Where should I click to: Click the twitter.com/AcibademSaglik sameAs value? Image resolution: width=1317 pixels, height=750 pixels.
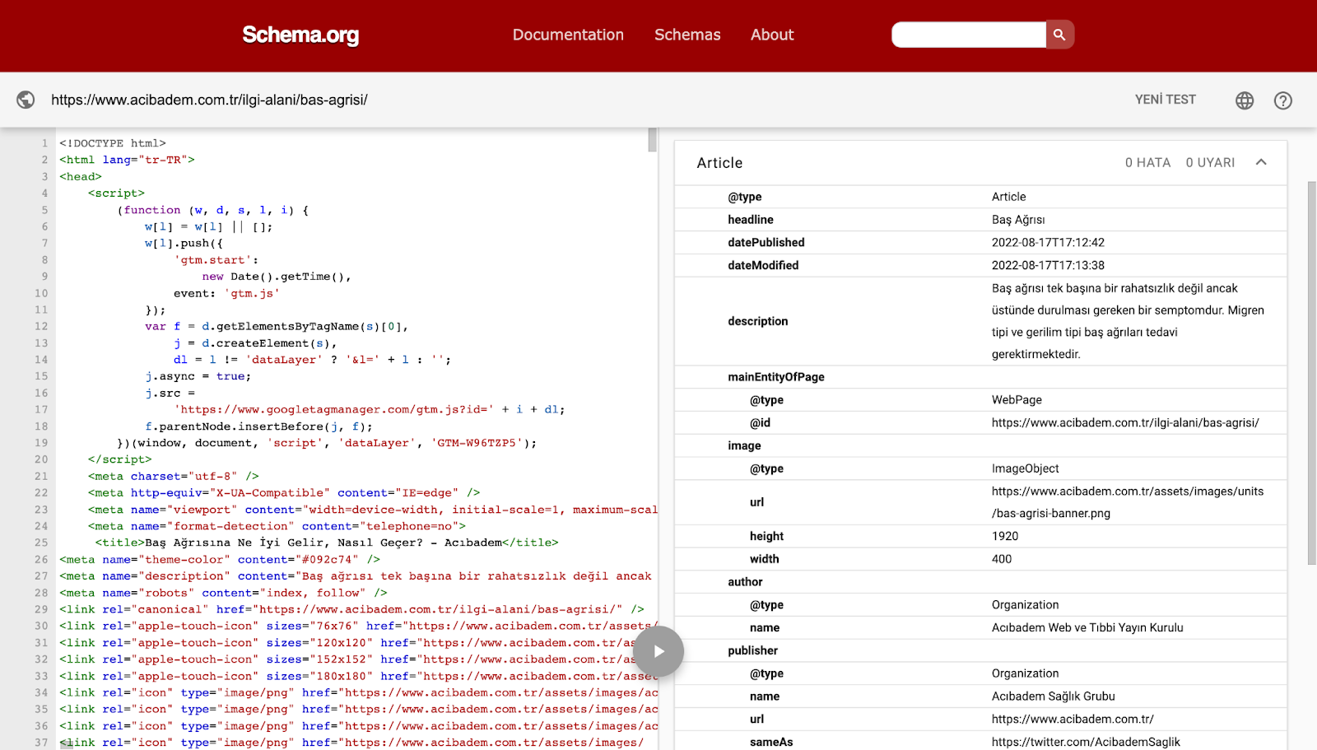1086,742
